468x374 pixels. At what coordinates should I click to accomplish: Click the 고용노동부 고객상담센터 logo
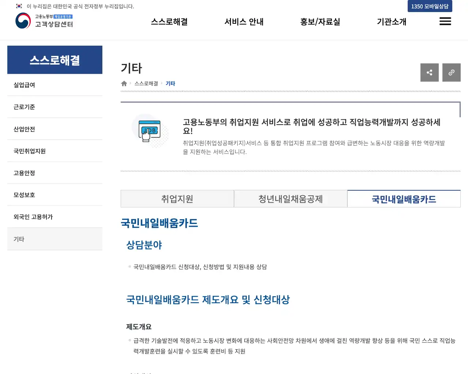(x=44, y=22)
